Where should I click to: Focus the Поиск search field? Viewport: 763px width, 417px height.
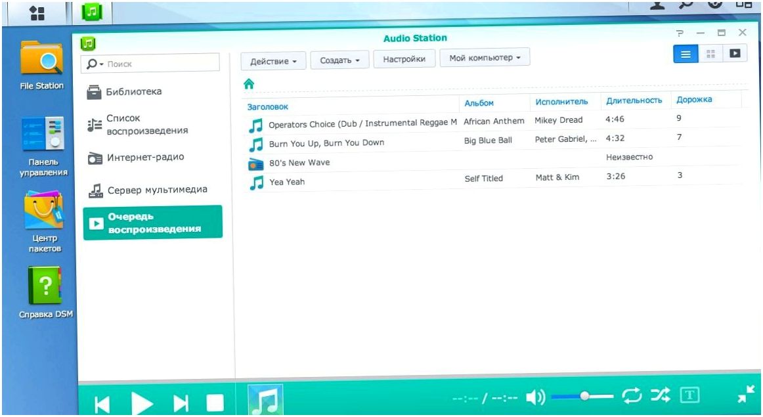click(162, 64)
